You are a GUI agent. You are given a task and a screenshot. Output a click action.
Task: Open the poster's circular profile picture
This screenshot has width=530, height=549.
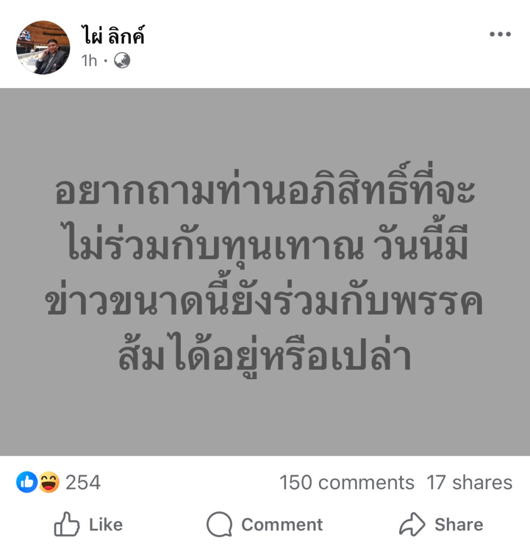(43, 47)
